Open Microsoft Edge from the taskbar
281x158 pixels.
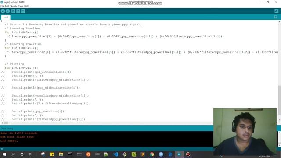170,154
